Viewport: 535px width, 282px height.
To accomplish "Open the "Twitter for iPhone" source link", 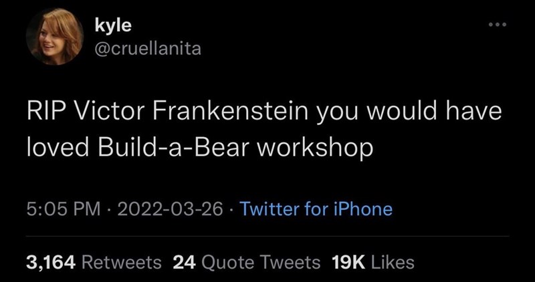I will (316, 209).
